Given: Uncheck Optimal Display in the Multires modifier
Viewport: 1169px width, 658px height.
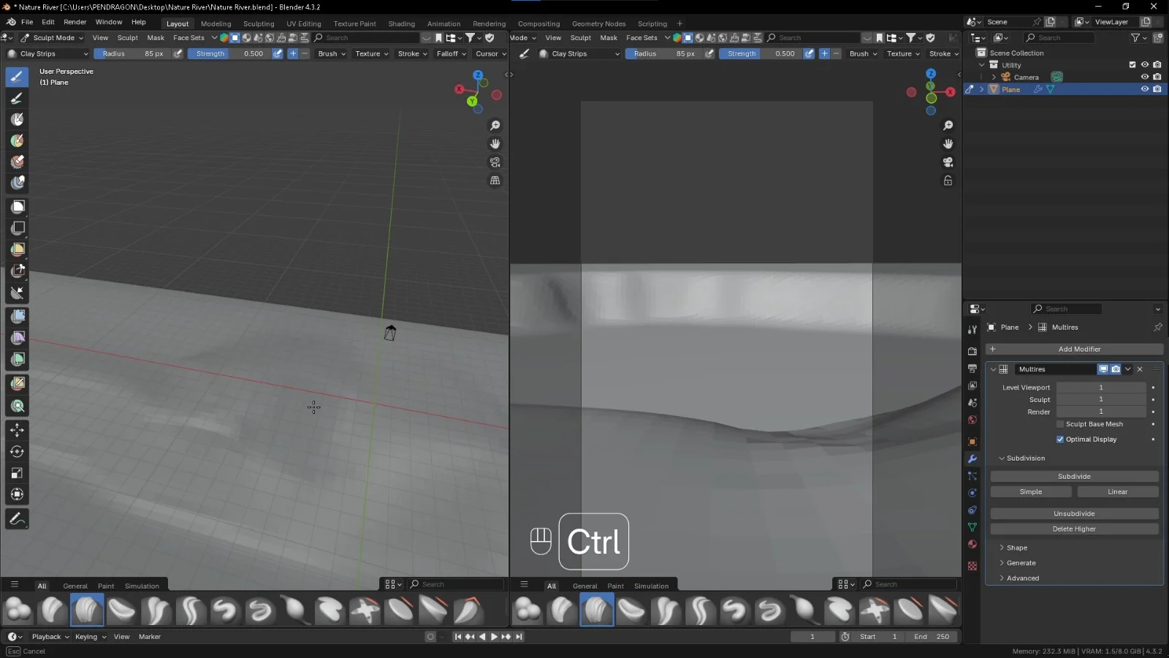Looking at the screenshot, I should click(1062, 439).
